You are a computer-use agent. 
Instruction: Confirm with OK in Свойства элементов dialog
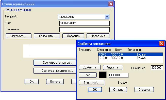(95, 90)
